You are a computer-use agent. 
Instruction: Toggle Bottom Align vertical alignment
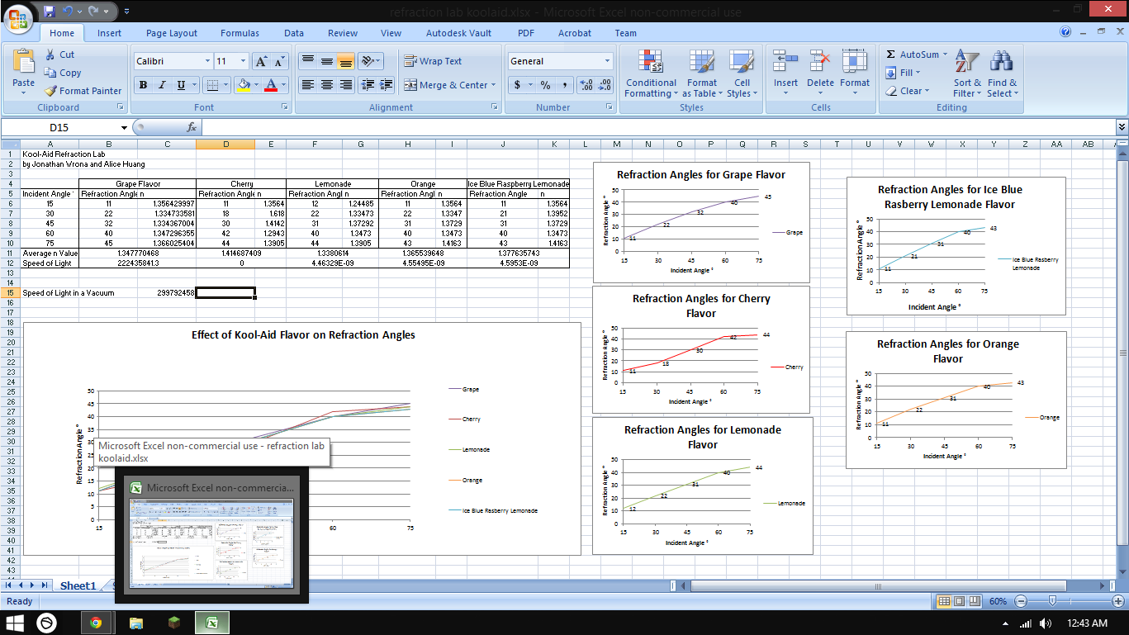click(346, 61)
